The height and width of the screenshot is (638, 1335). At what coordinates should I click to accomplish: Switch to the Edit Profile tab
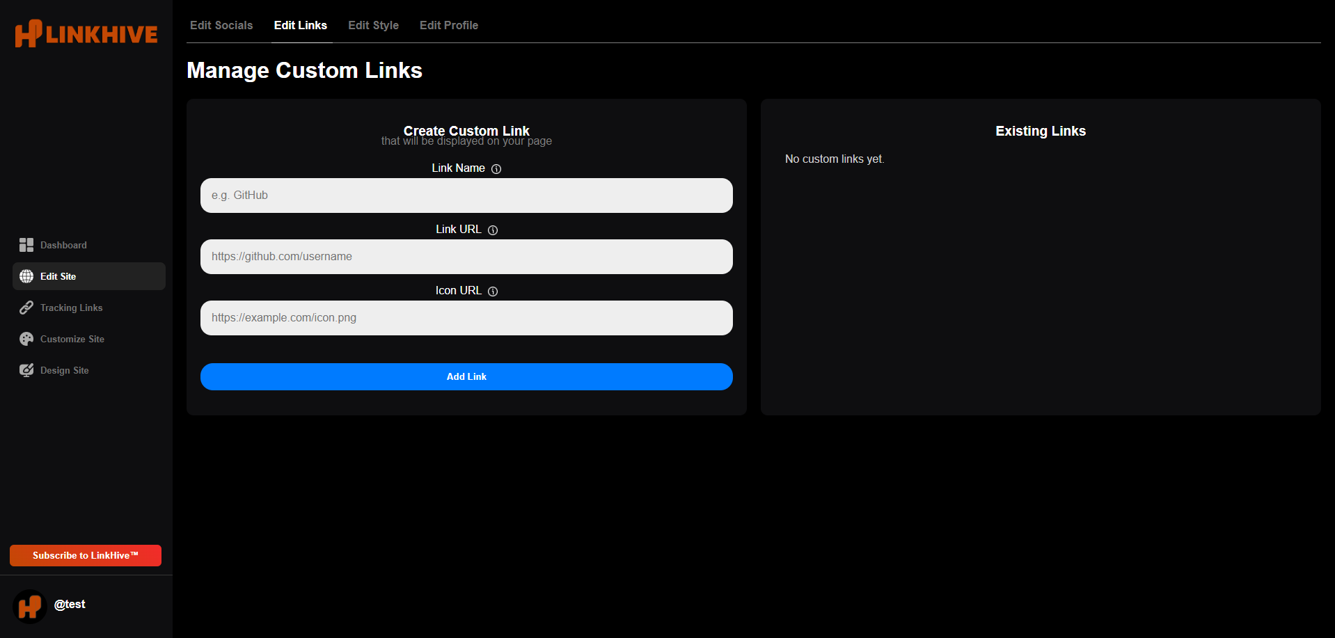coord(448,25)
